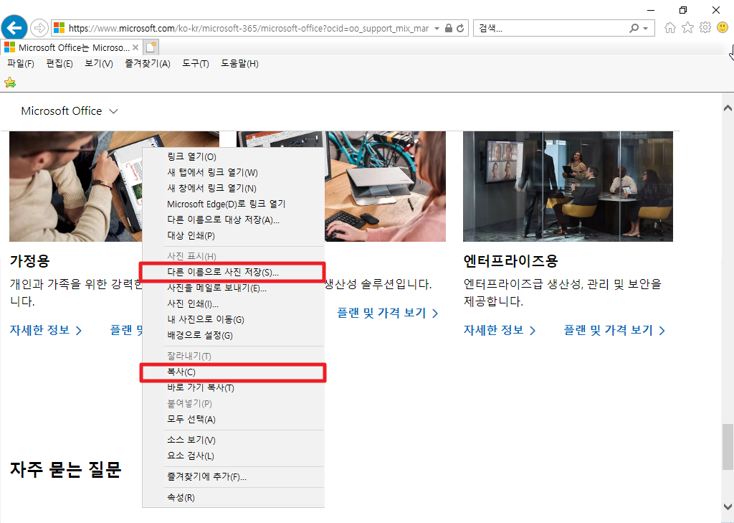Open Favorites star icon

(687, 28)
